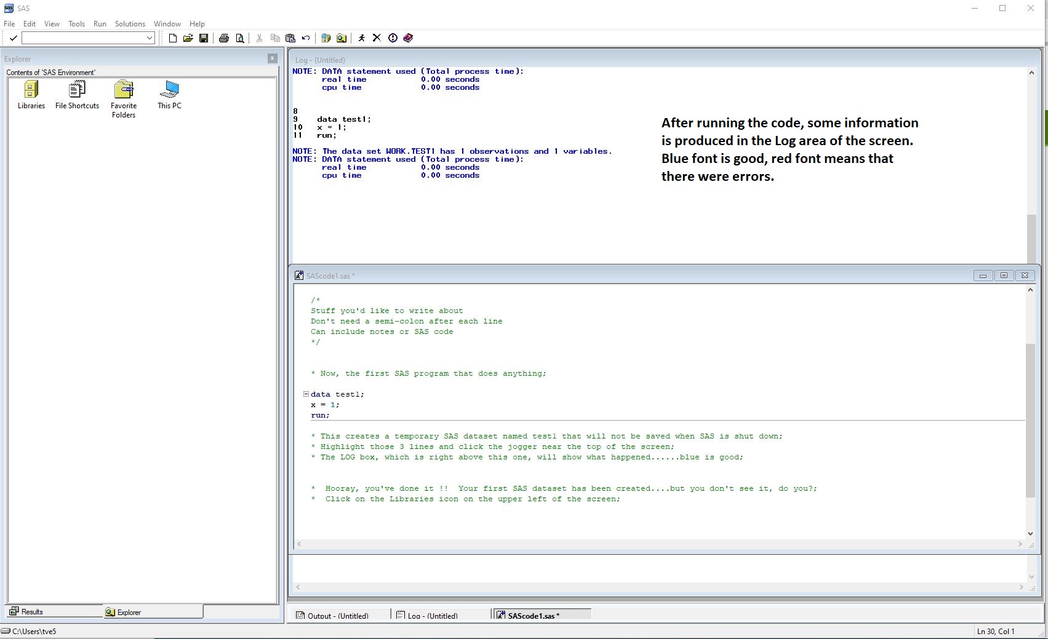Open SAS Help book icon
1048x639 pixels.
[x=408, y=38]
